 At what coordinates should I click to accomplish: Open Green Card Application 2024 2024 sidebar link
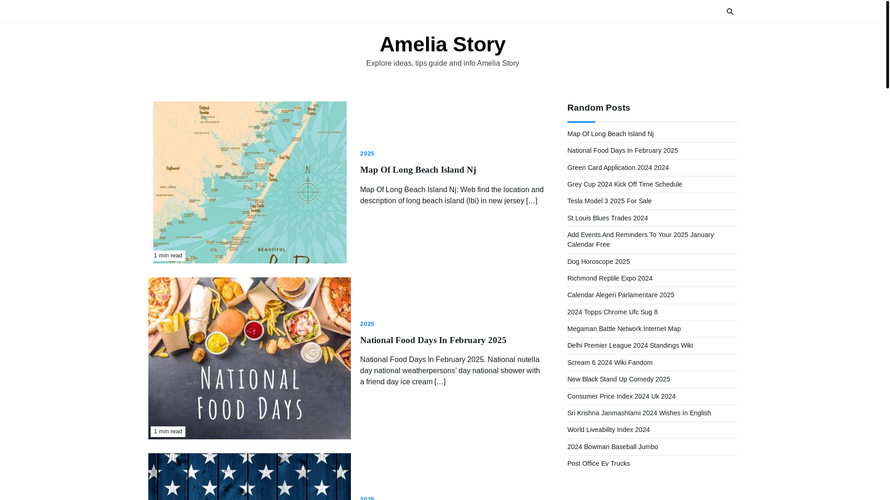pyautogui.click(x=617, y=168)
